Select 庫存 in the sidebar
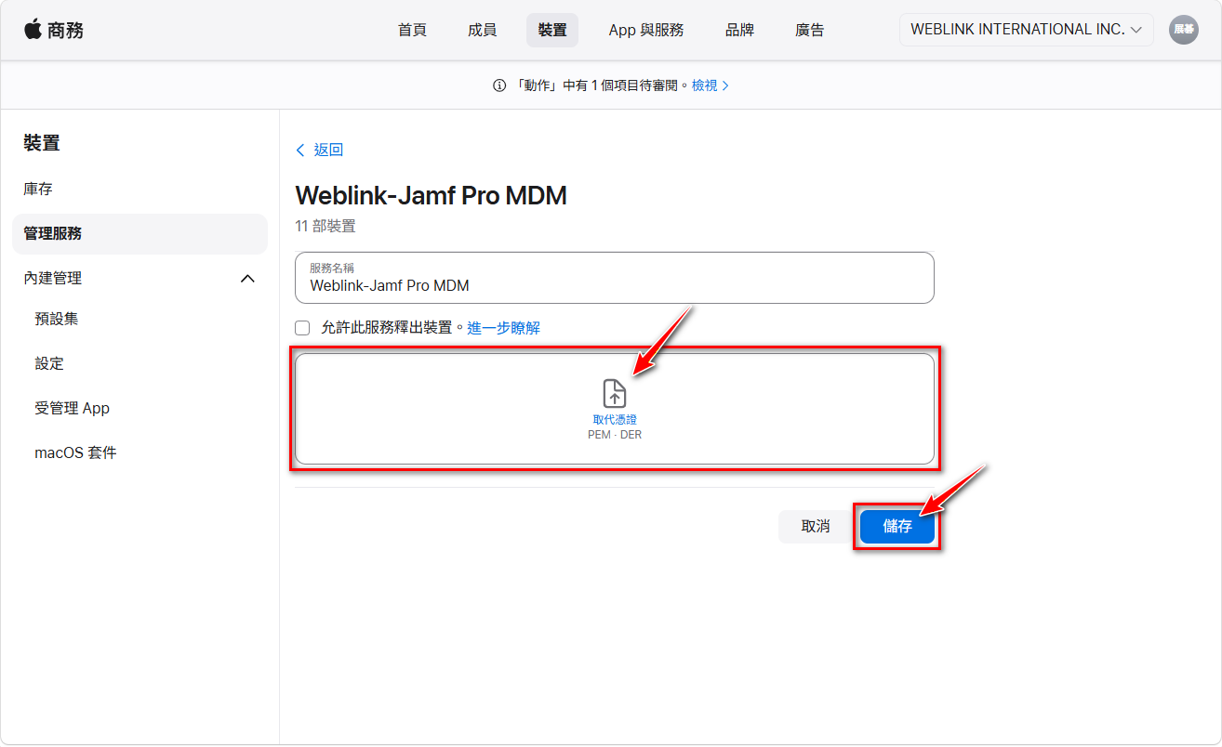 38,190
